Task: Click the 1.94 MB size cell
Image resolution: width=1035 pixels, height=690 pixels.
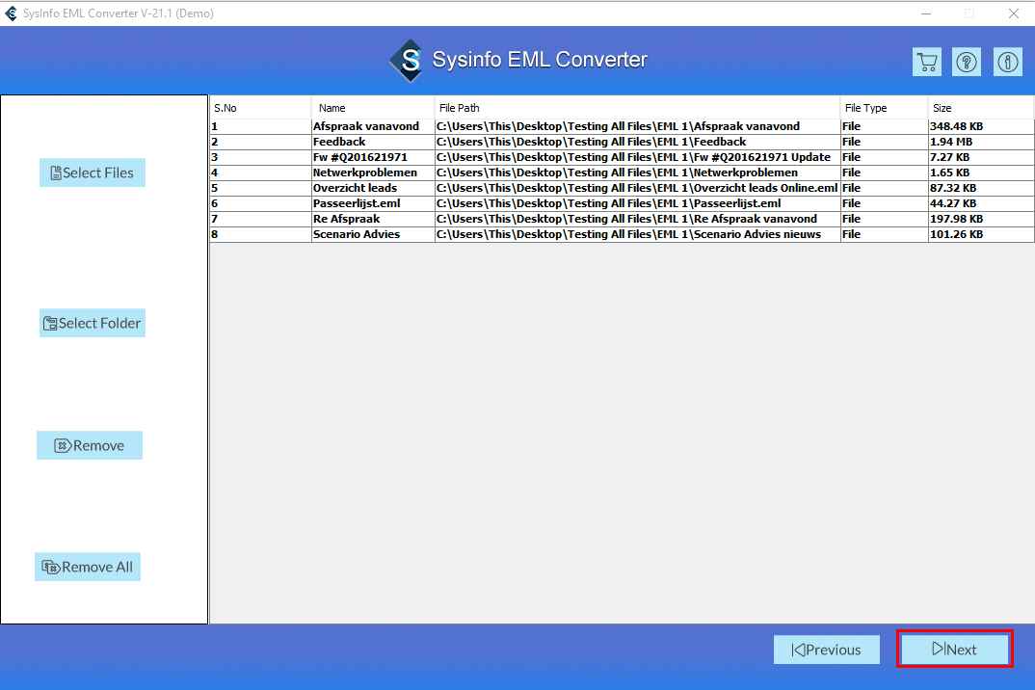Action: tap(981, 142)
